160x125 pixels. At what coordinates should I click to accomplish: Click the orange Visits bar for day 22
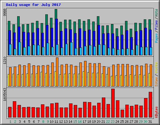109,77
